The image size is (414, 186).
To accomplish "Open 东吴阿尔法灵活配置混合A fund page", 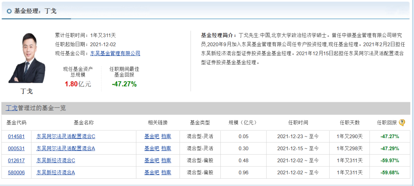I will (x=66, y=148).
